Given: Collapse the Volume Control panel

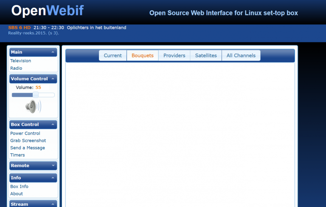Looking at the screenshot, I should pyautogui.click(x=53, y=79).
